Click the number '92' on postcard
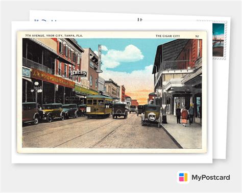Viewport: 242px width, 193px height. pyautogui.click(x=197, y=36)
